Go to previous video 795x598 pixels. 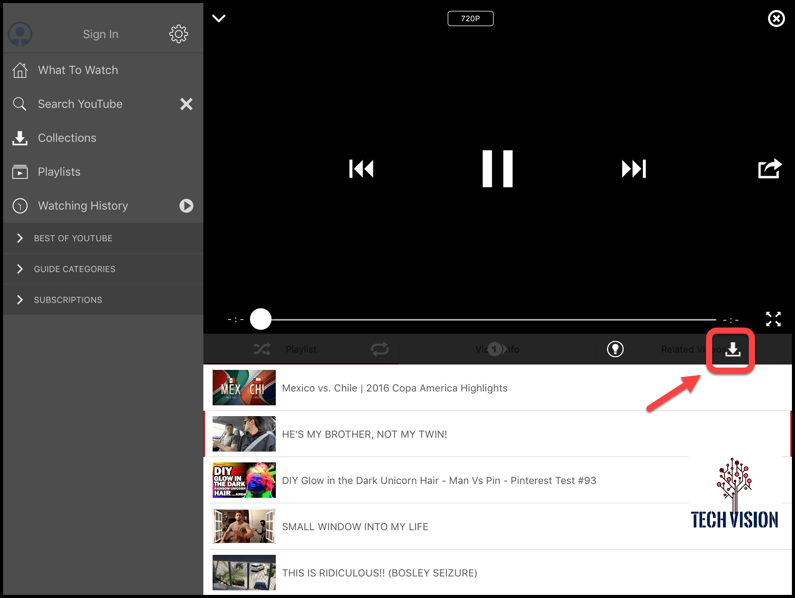pyautogui.click(x=361, y=169)
